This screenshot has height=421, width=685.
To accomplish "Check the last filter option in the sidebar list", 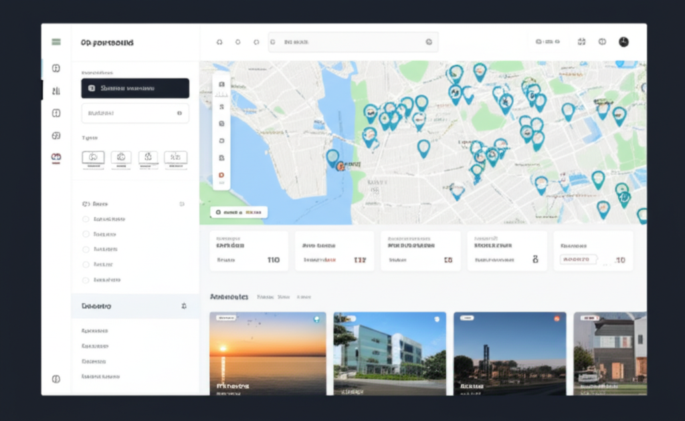I will [87, 279].
